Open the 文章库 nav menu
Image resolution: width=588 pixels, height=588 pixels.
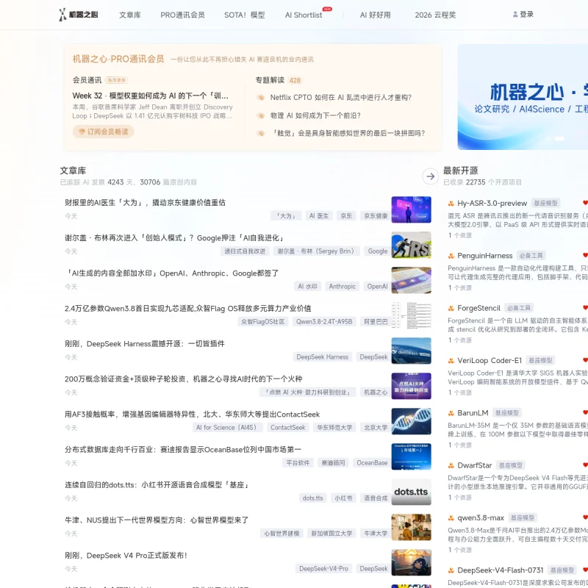(x=130, y=15)
